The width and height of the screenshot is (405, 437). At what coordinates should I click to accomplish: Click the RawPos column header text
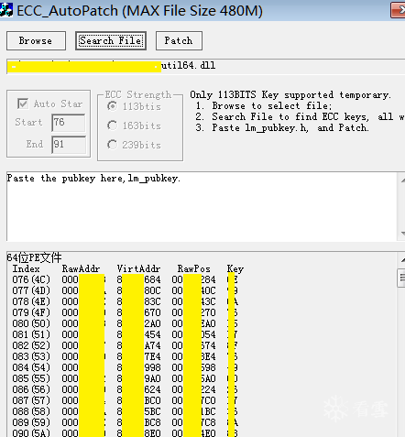tap(194, 269)
